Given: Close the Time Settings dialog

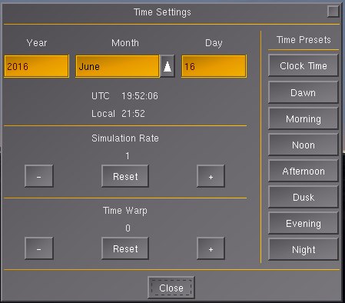Looking at the screenshot, I should click(171, 288).
